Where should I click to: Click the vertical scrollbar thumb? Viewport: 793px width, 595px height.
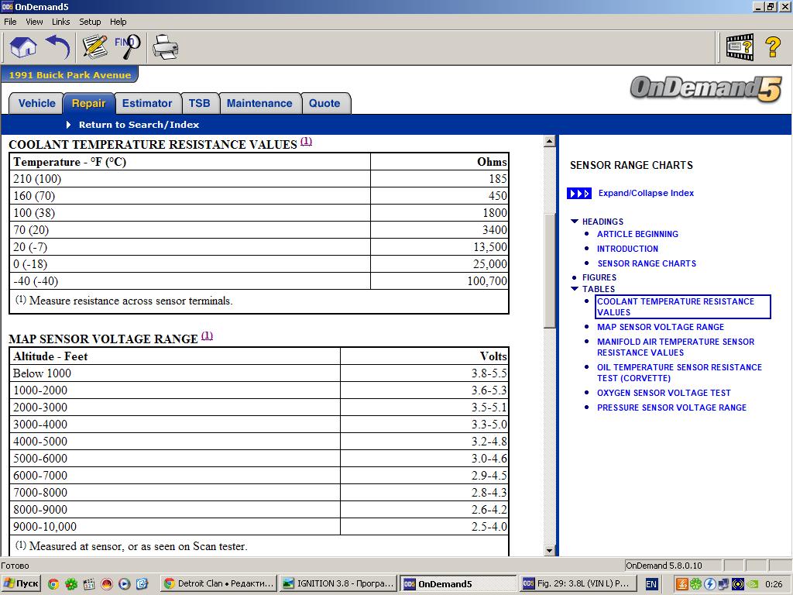(x=550, y=270)
